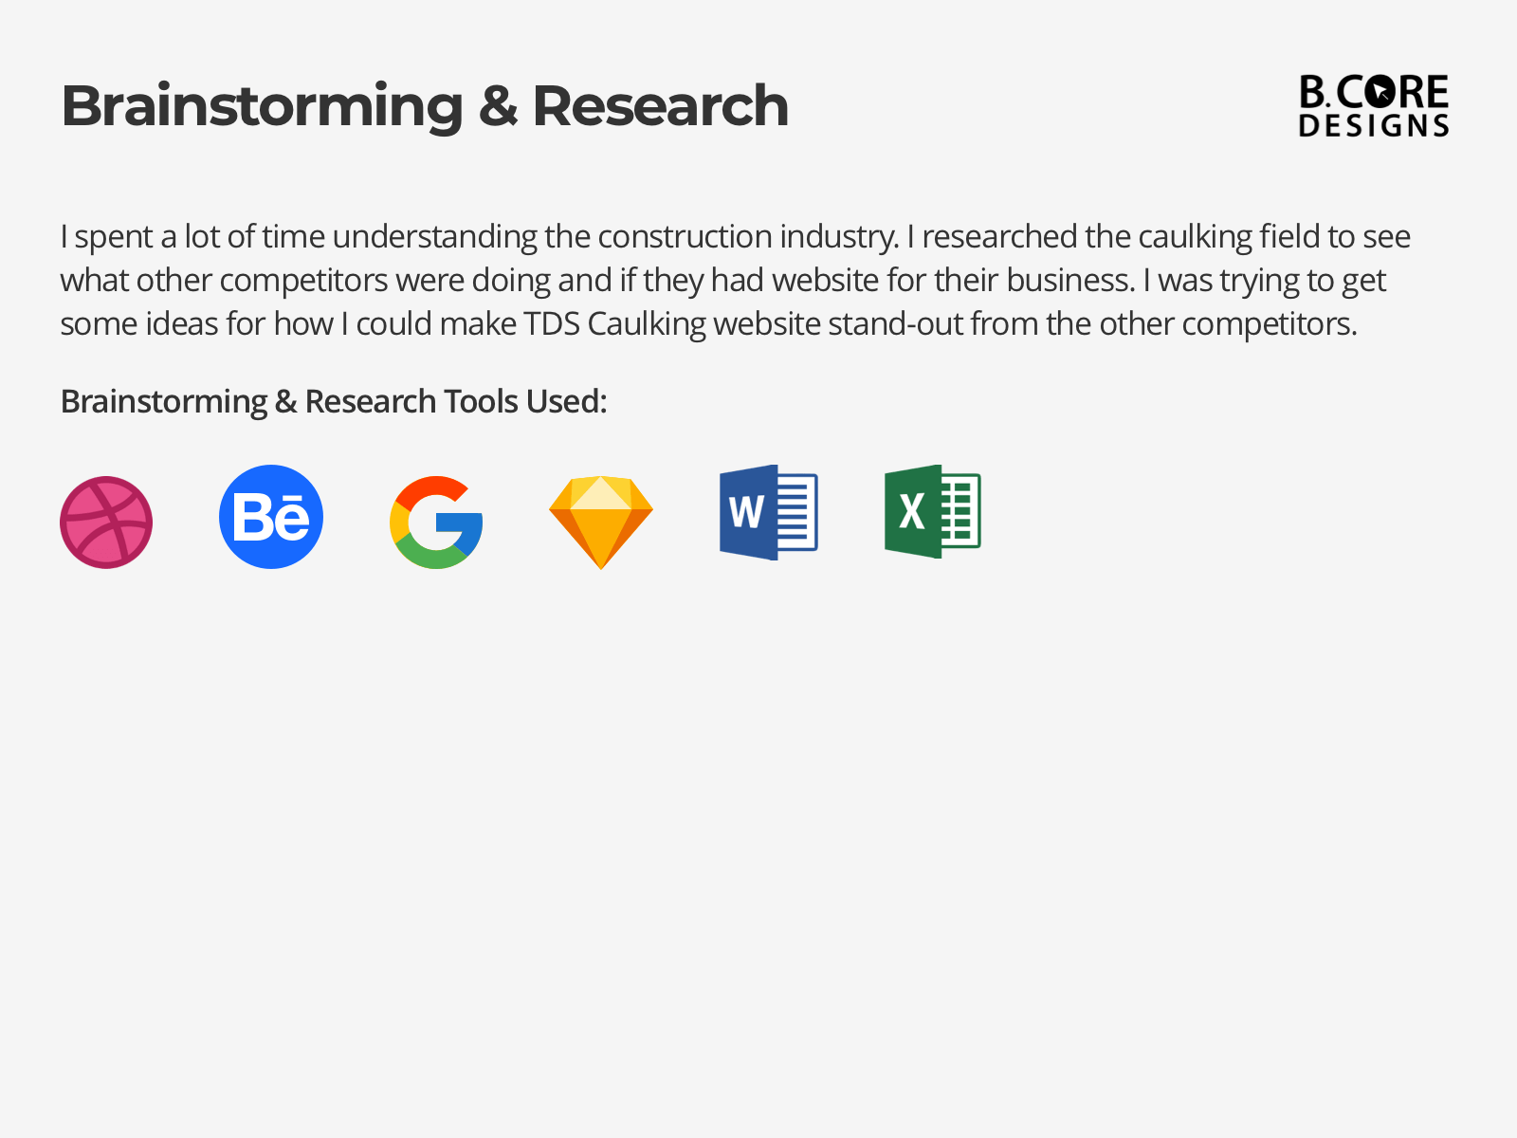The width and height of the screenshot is (1517, 1138).
Task: Open the Microsoft Word icon
Action: [x=769, y=512]
